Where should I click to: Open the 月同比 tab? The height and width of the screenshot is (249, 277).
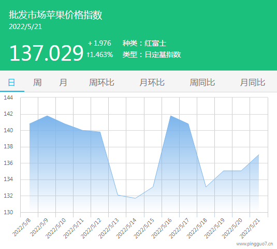[x=253, y=82]
